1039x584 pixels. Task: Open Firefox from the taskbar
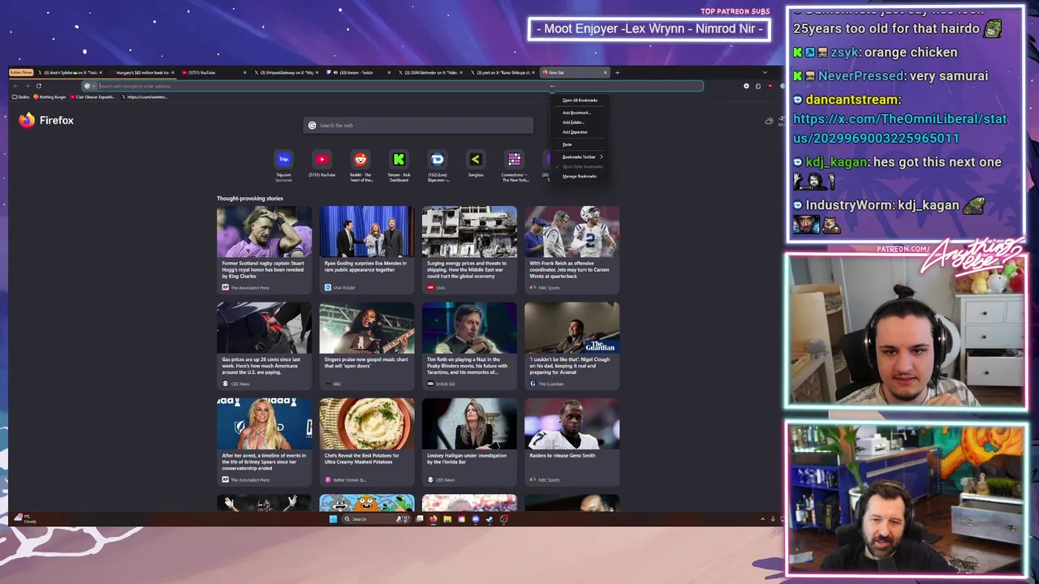pos(433,519)
